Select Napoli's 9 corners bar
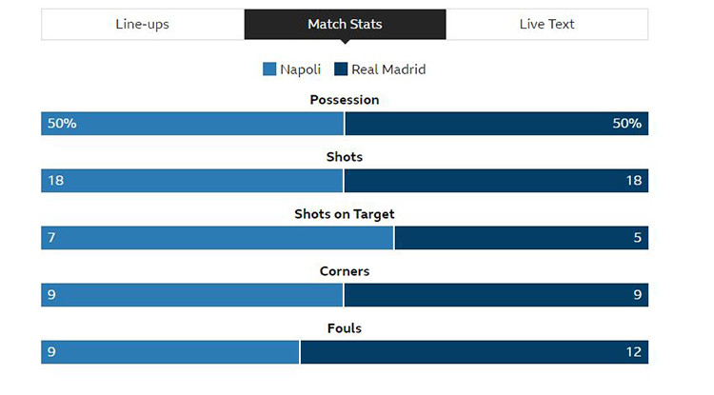The height and width of the screenshot is (395, 714). pos(191,295)
